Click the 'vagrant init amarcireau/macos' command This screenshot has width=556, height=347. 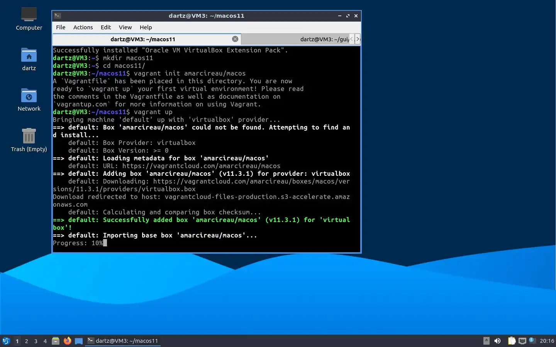pos(190,73)
